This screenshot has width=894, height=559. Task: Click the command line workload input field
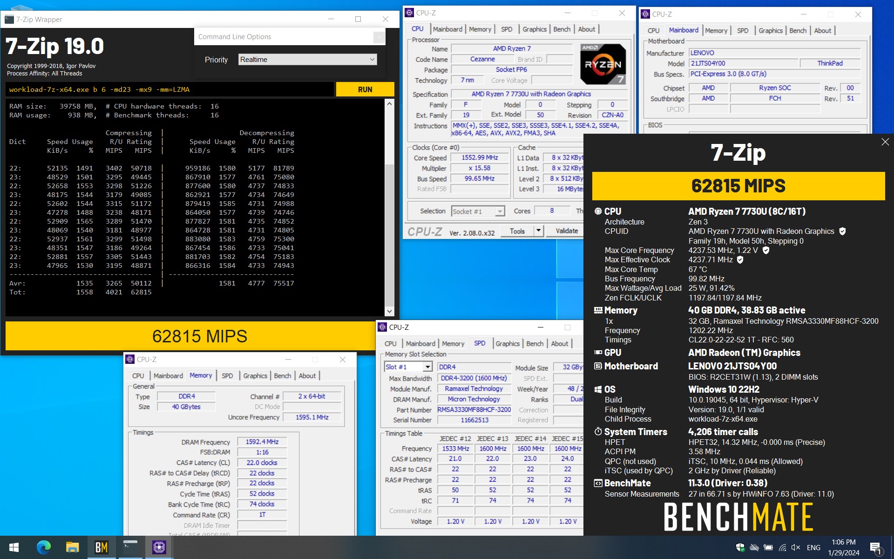pyautogui.click(x=170, y=89)
